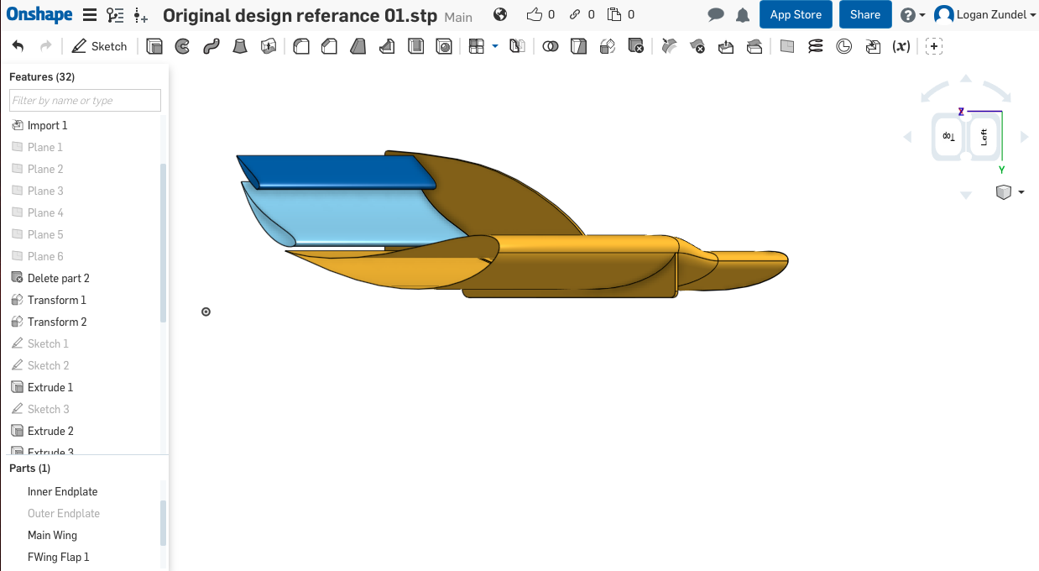Select the Transform tool in toolbar
Image resolution: width=1039 pixels, height=571 pixels.
pyautogui.click(x=608, y=46)
